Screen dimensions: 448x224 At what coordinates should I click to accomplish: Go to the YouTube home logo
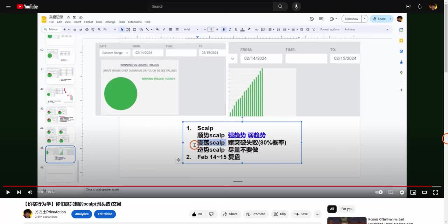[27, 6]
